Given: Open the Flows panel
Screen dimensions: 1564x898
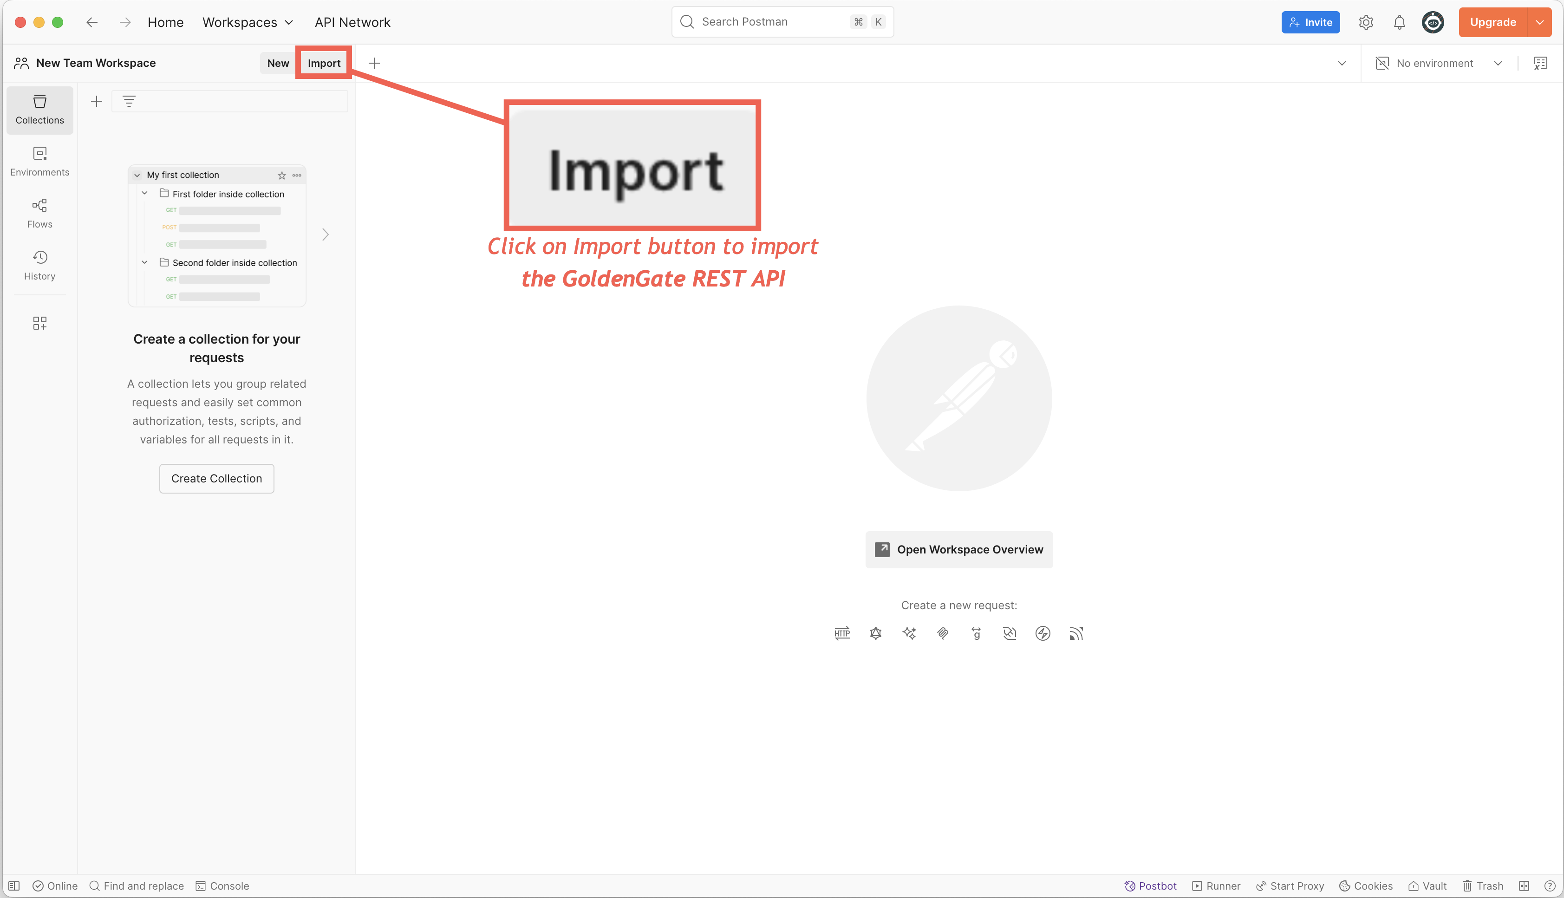Looking at the screenshot, I should coord(39,213).
